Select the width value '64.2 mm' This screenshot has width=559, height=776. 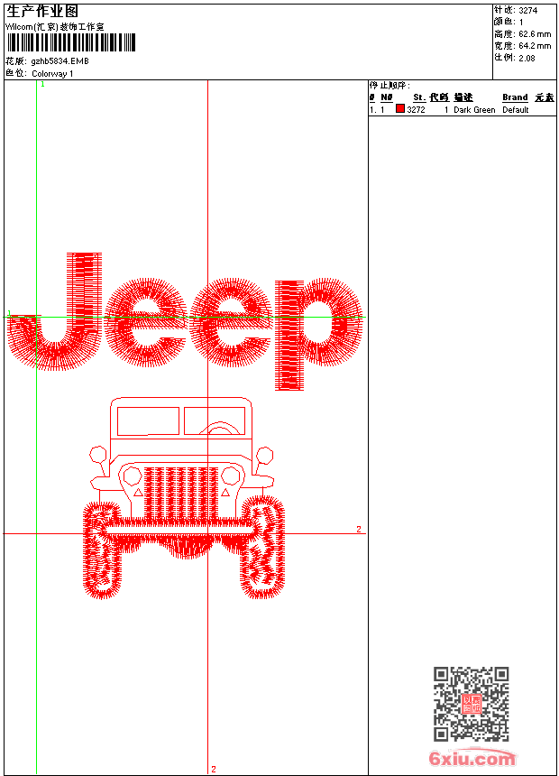click(x=535, y=46)
